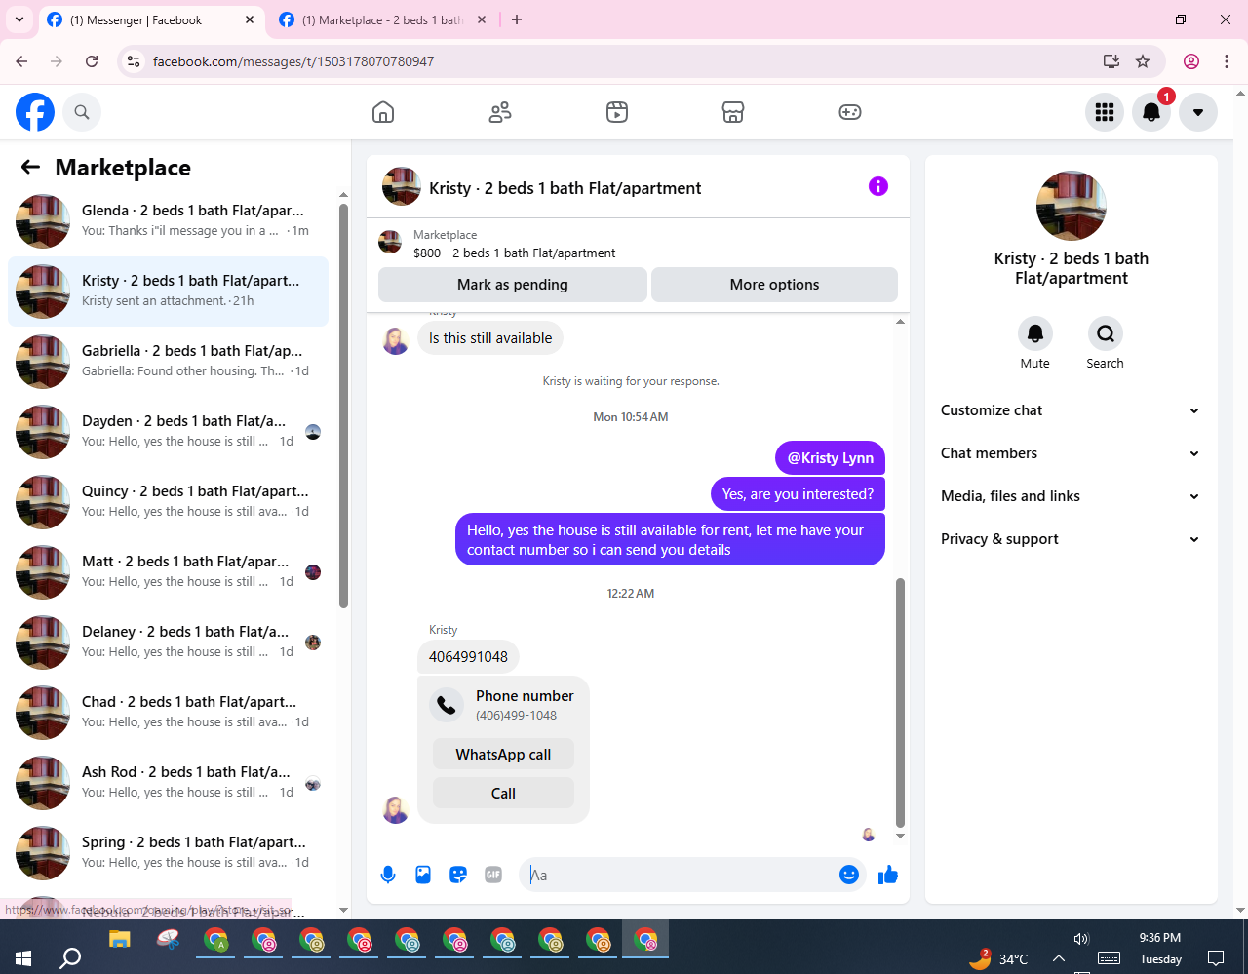Click the address bar URL
Image resolution: width=1248 pixels, height=974 pixels.
tap(293, 61)
